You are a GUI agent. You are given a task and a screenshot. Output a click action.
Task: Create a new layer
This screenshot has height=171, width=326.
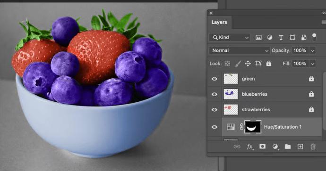(300, 147)
